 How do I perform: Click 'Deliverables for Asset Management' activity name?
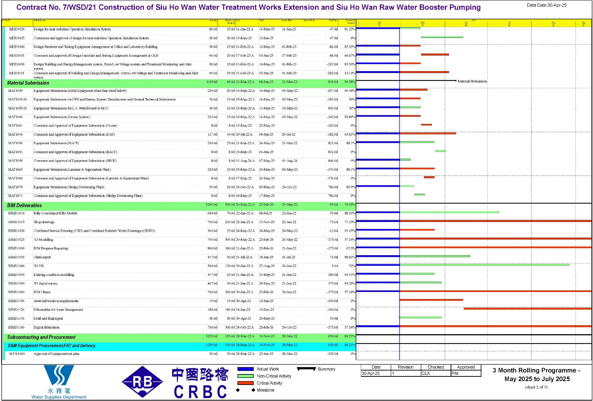point(58,310)
